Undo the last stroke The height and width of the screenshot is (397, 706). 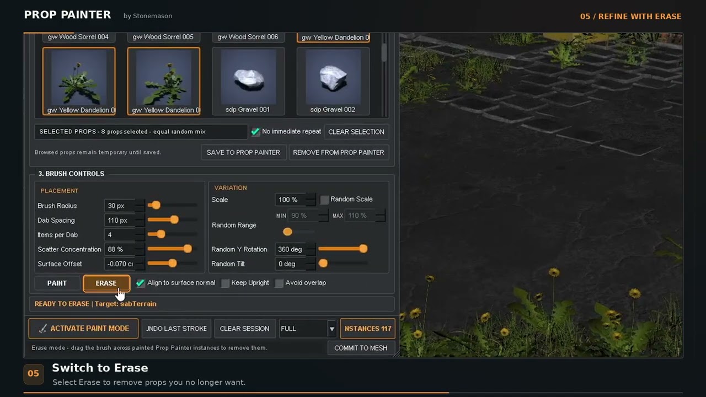(x=176, y=329)
